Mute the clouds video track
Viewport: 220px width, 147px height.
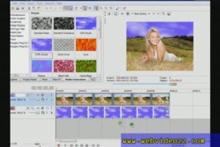point(47,108)
